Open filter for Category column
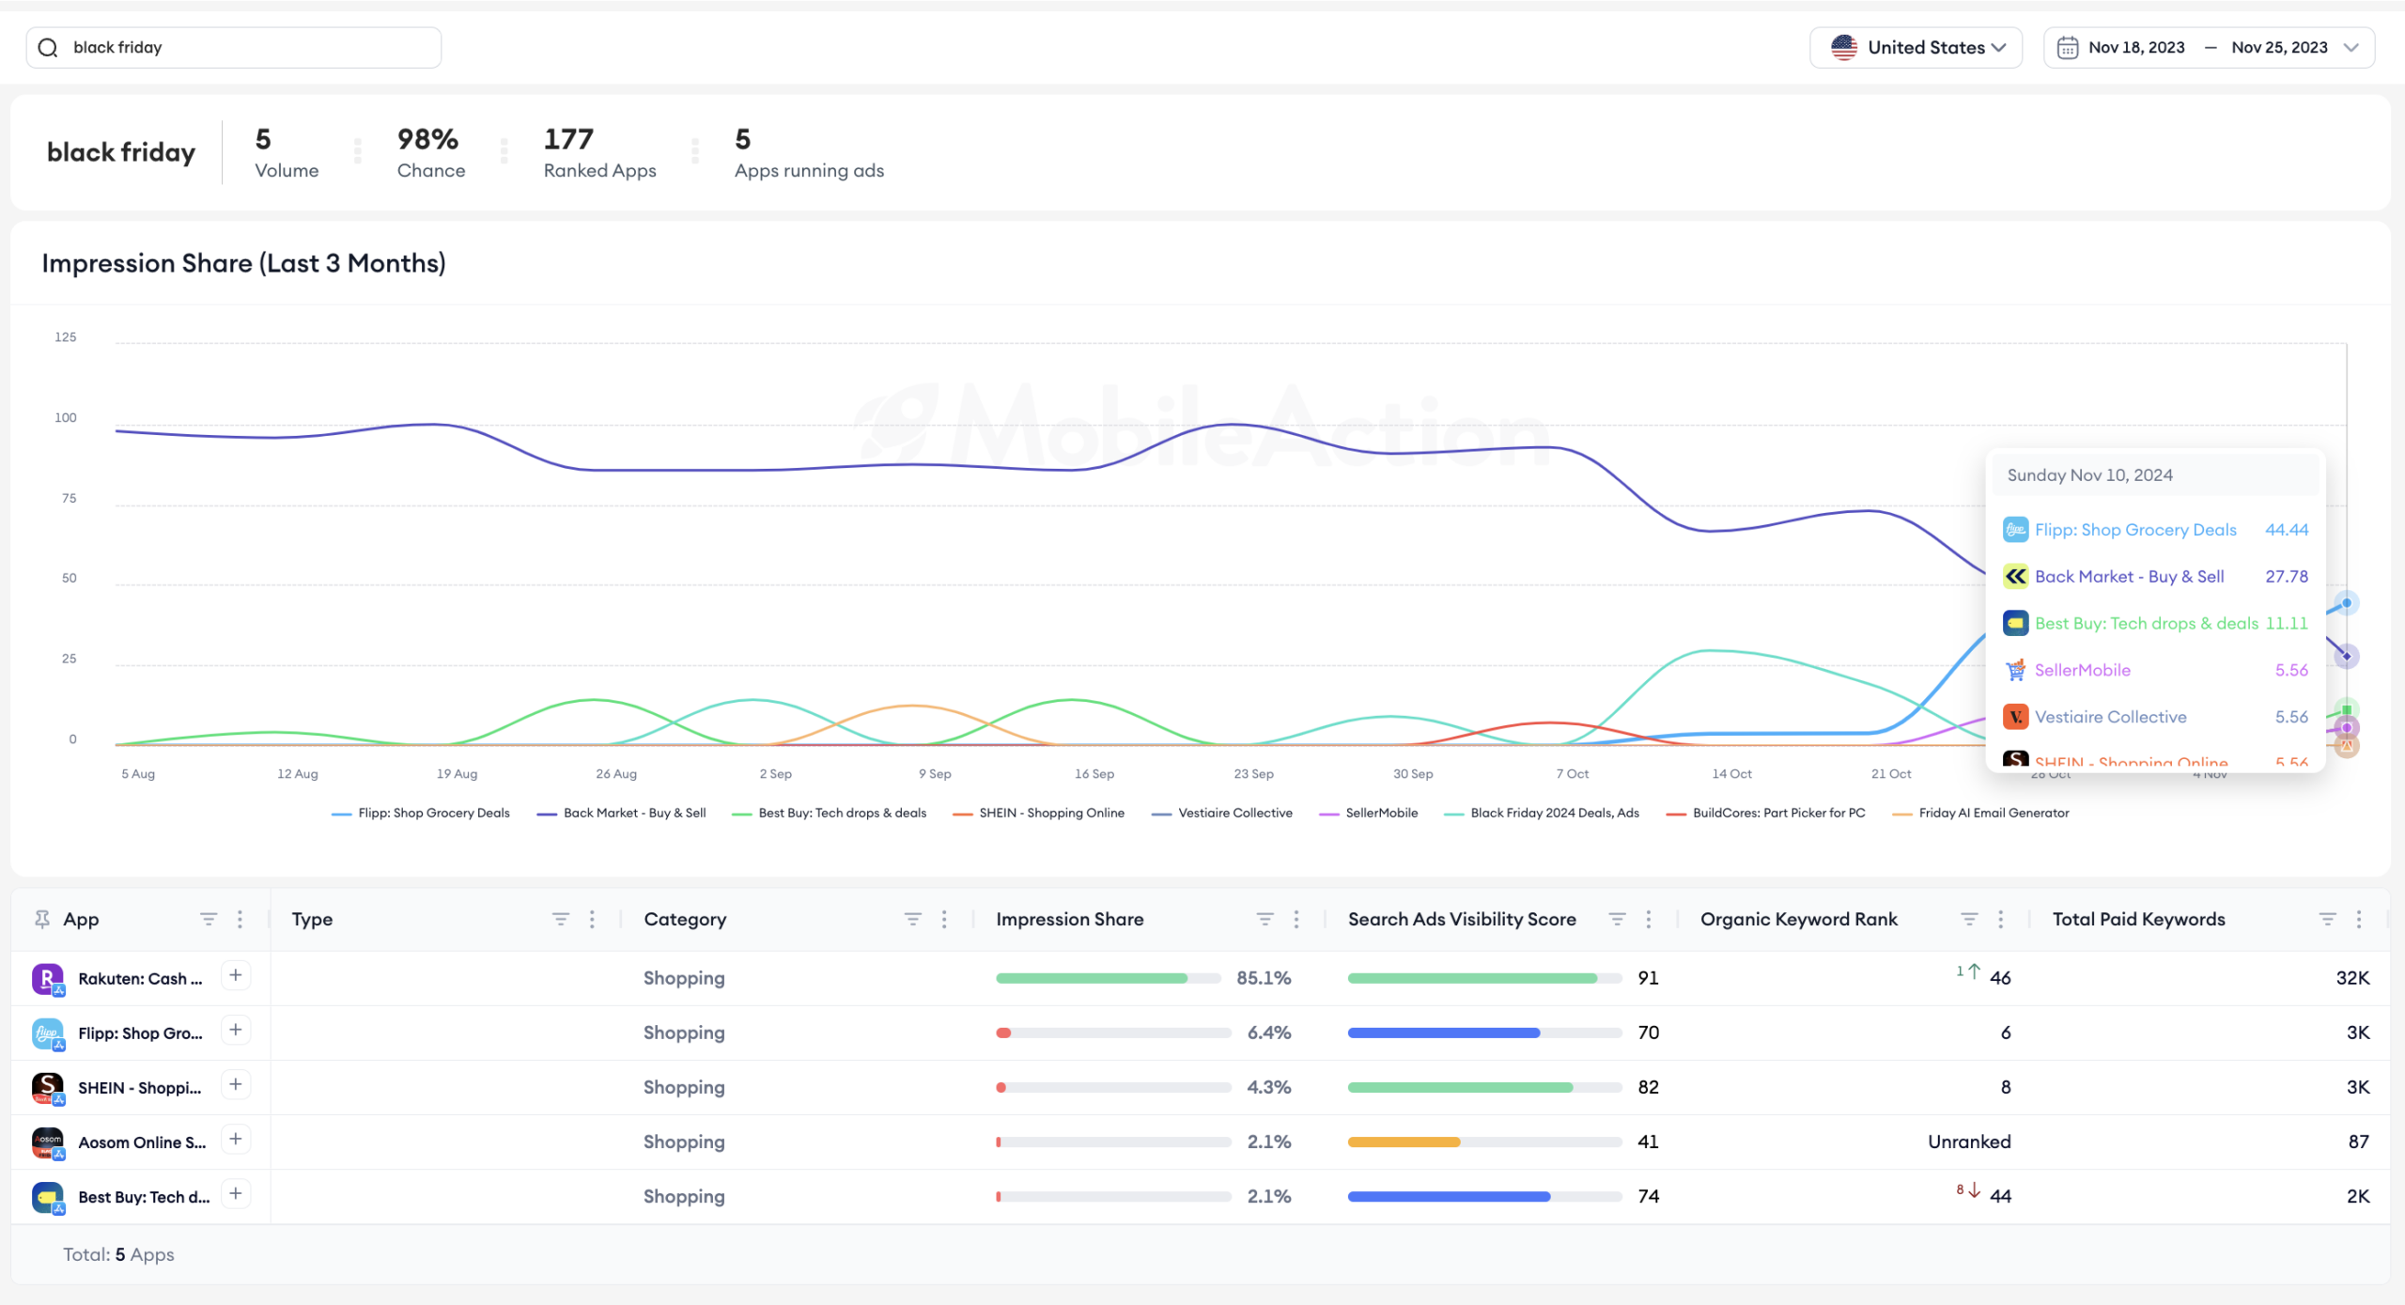Screen dimensions: 2405x1305 [x=913, y=919]
